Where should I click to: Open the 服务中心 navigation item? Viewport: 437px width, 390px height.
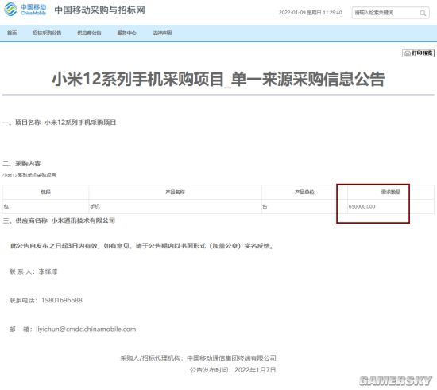point(127,33)
